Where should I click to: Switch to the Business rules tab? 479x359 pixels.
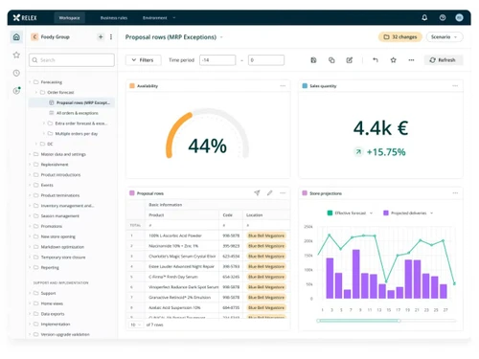pos(114,18)
